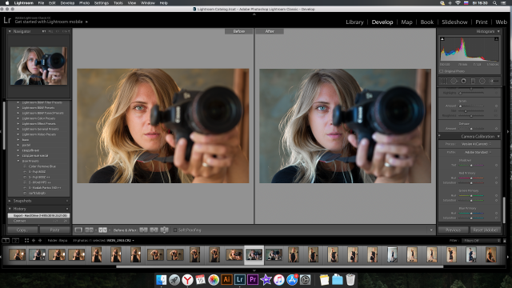Click the Reset (Adobe) button
Screen dimensions: 512x288
tap(486, 230)
